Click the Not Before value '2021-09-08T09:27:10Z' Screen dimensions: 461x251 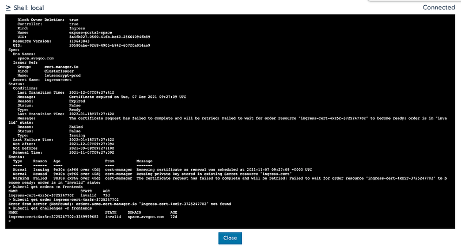92,149
